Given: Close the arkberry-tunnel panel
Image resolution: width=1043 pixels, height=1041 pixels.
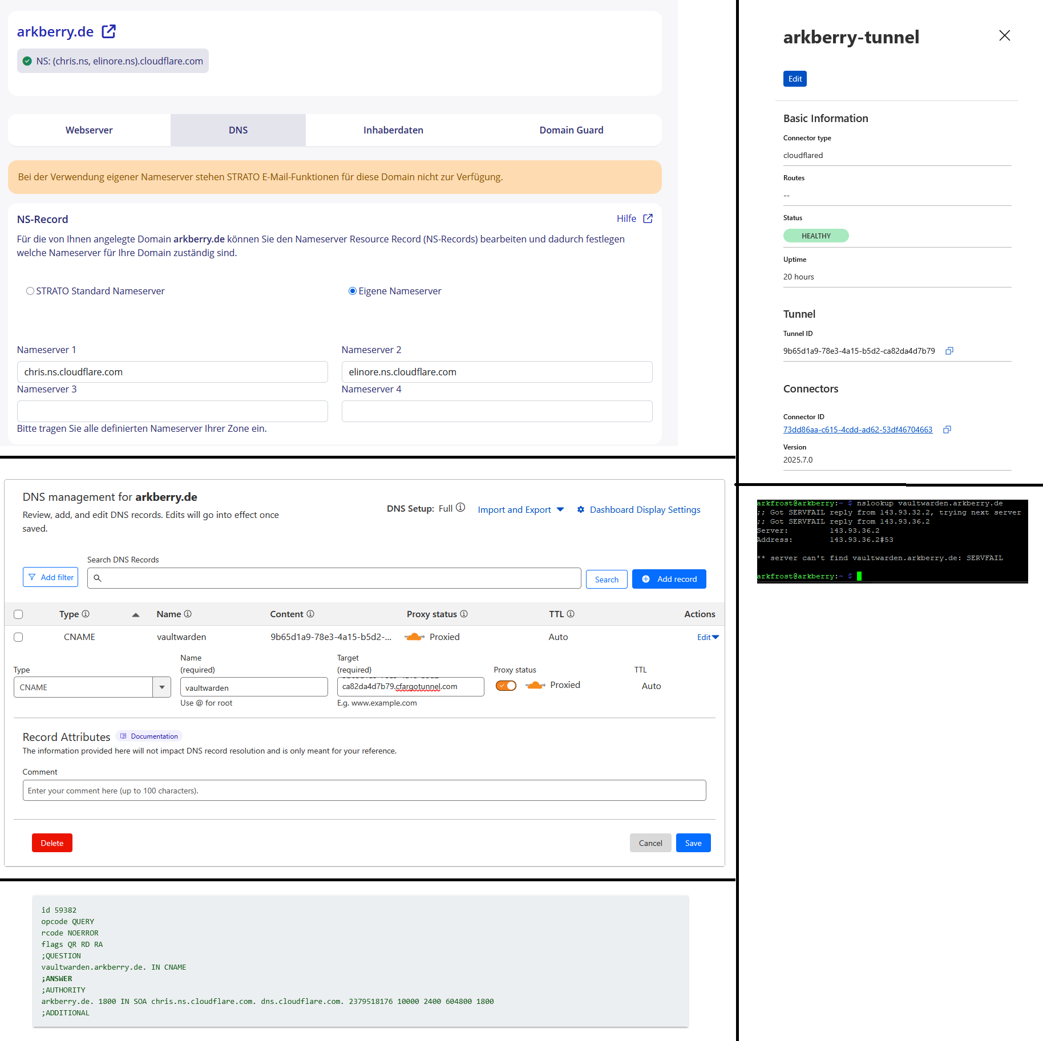Looking at the screenshot, I should point(1005,35).
